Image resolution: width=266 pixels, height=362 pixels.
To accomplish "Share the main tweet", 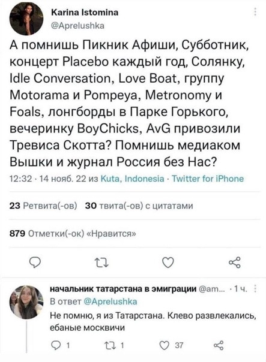I will coord(235,263).
